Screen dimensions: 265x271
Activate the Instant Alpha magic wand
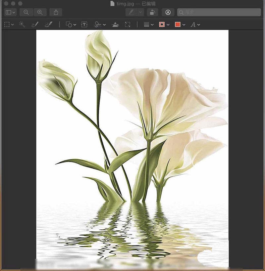pos(22,24)
